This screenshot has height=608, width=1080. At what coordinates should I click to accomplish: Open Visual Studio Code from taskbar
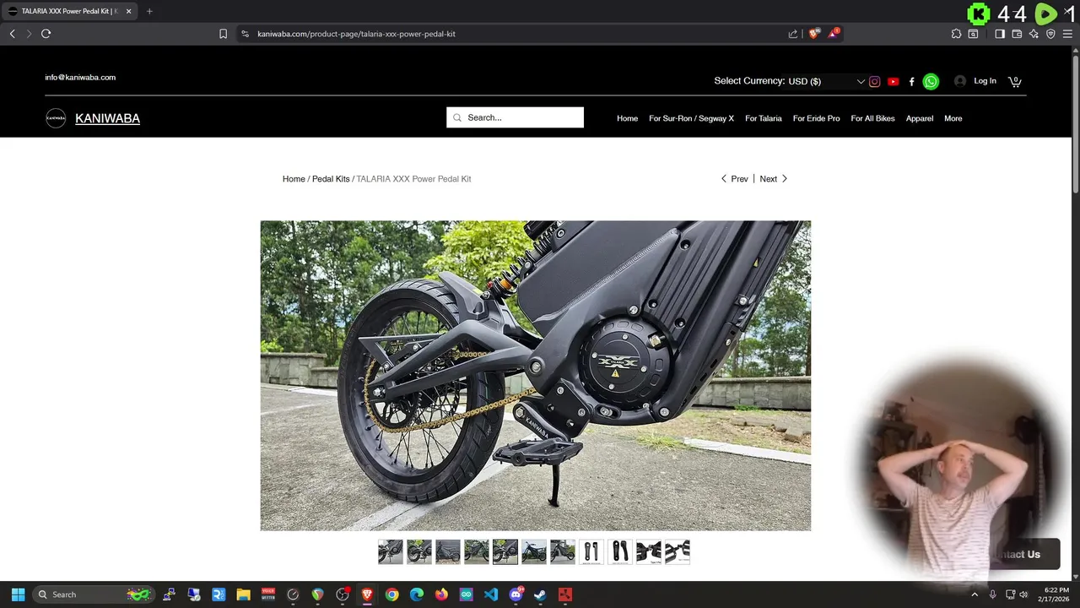tap(491, 594)
